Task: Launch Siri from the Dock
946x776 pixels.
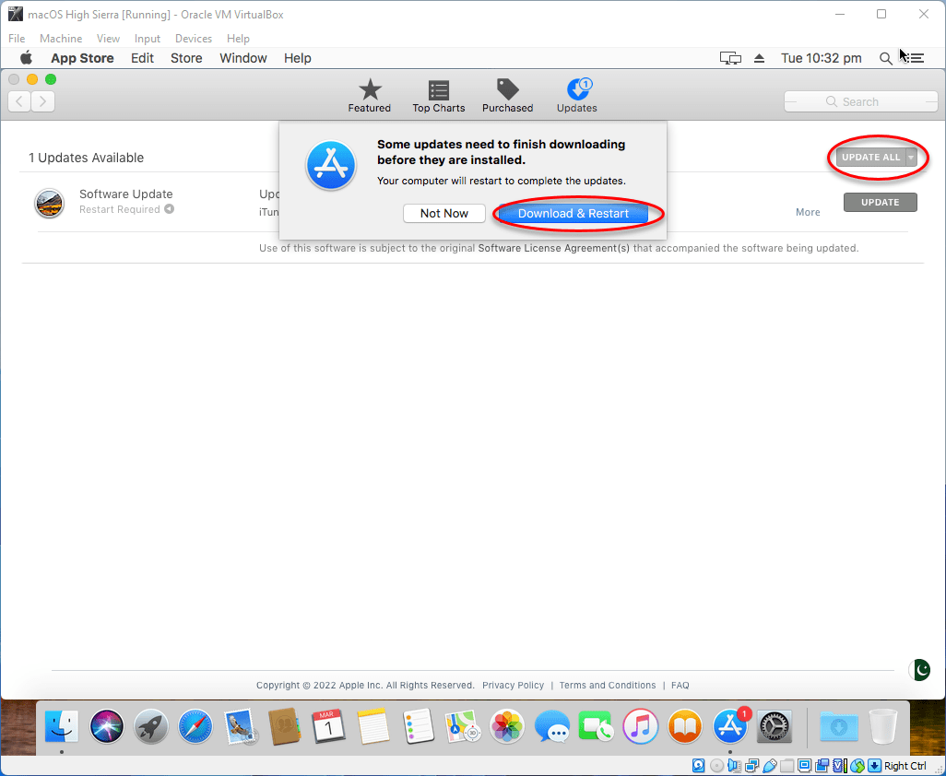Action: point(107,726)
